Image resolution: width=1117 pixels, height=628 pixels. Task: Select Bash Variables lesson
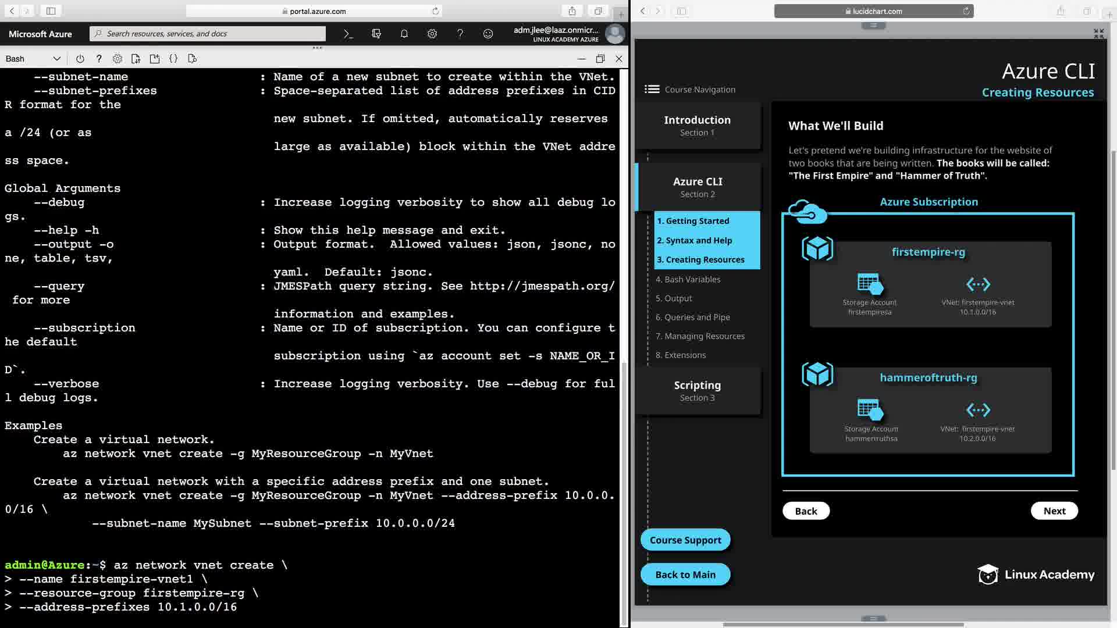click(688, 279)
